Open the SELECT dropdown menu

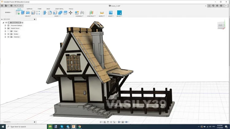coord(119,16)
